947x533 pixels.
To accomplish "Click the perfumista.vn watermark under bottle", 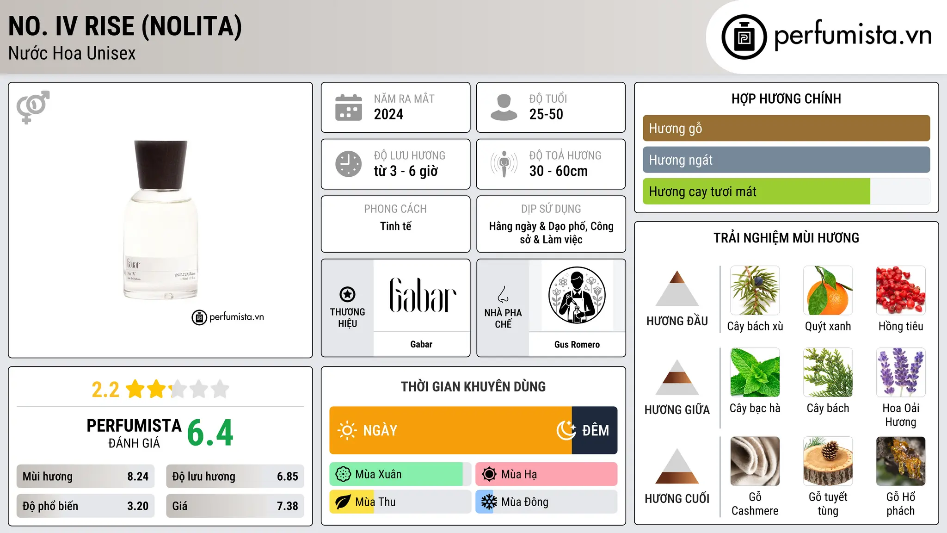I will (x=228, y=317).
